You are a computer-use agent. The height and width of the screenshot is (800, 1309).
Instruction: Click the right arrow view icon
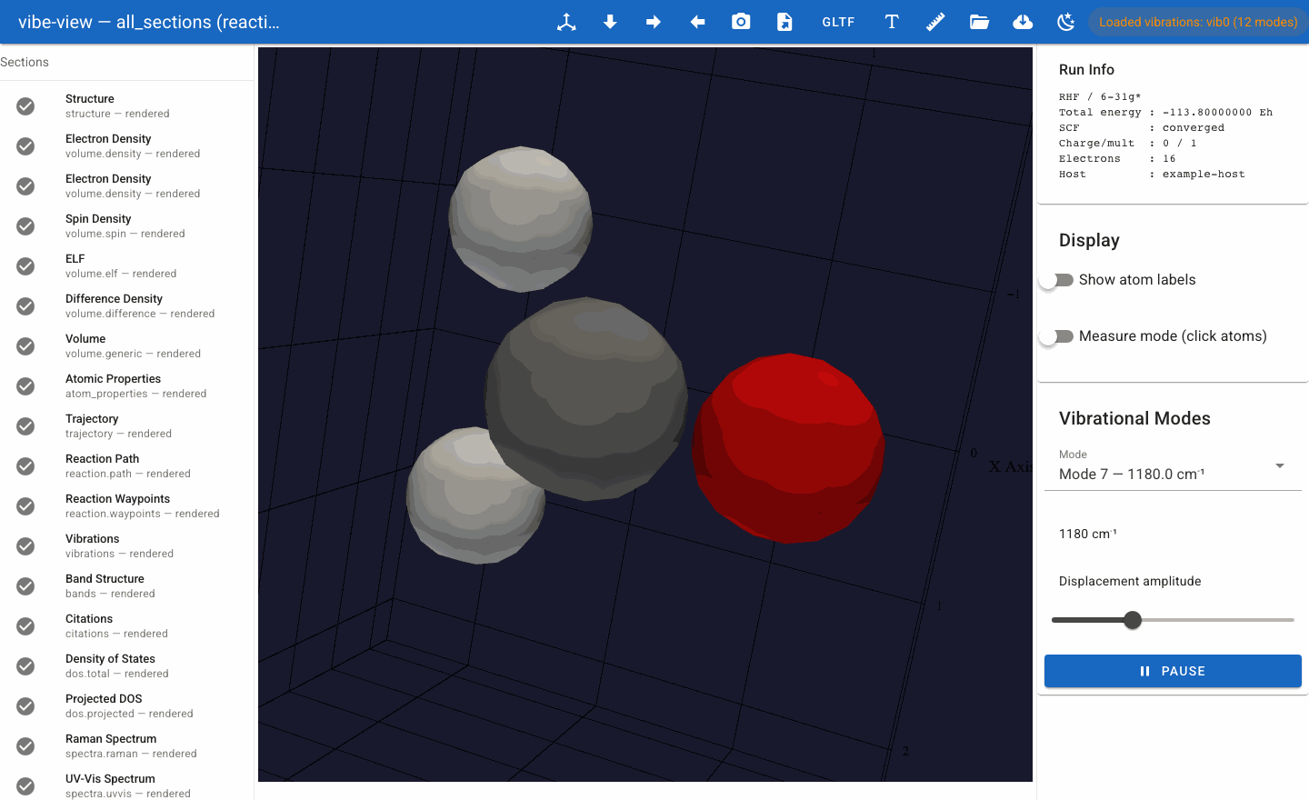pos(654,22)
